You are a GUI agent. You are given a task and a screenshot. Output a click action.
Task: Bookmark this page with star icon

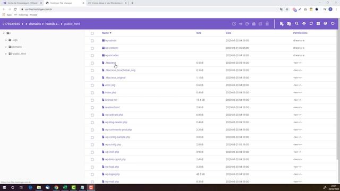[287, 10]
